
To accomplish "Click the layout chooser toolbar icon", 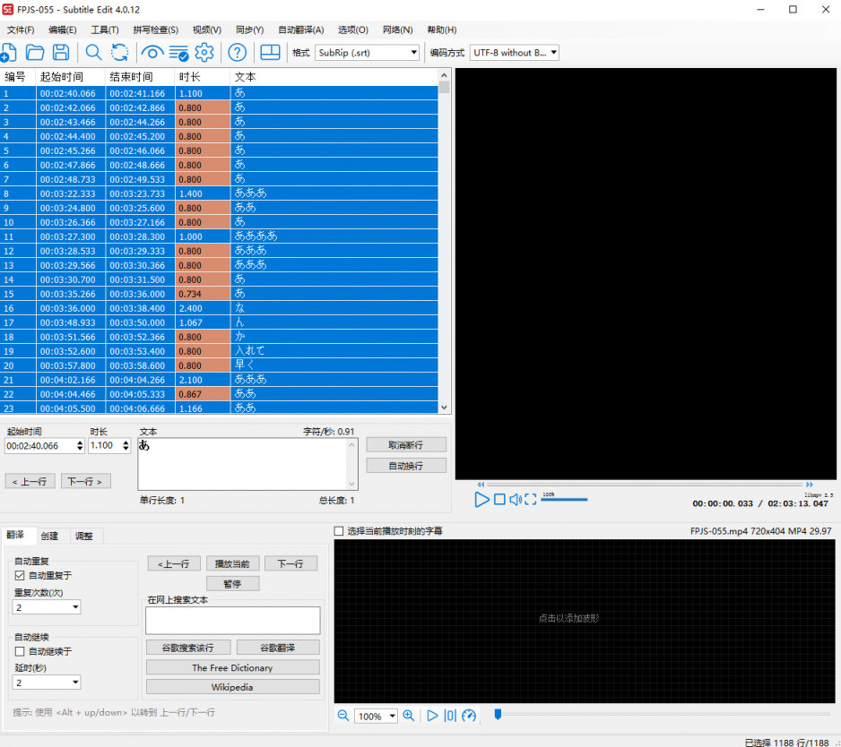I will [270, 53].
